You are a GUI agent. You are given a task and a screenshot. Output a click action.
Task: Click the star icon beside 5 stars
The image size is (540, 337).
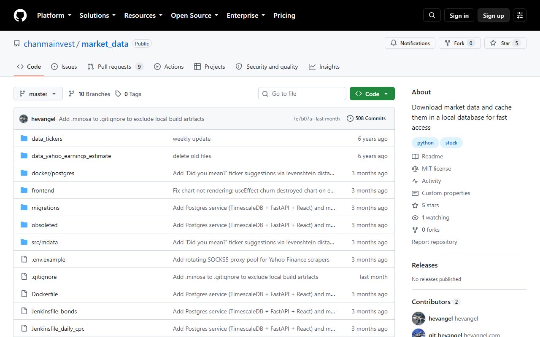tap(415, 205)
